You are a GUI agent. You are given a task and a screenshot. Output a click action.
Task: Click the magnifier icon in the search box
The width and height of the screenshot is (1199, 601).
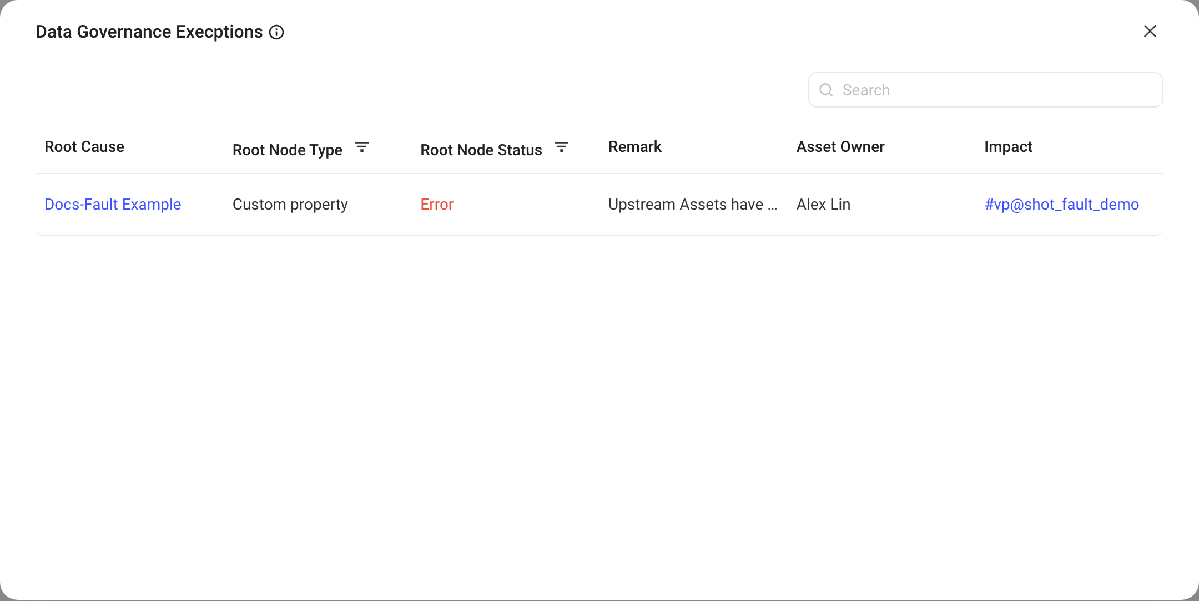(x=826, y=90)
